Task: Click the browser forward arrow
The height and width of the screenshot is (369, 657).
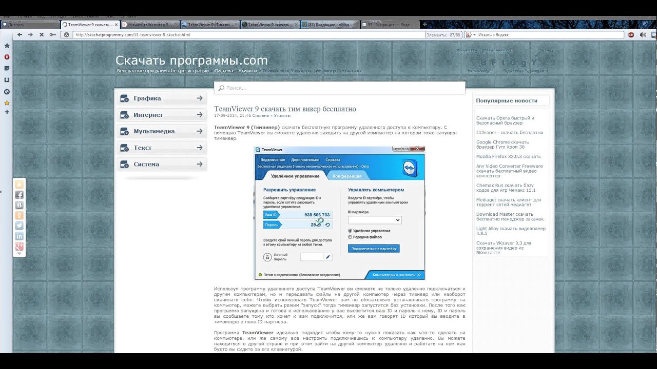Action: pyautogui.click(x=30, y=35)
